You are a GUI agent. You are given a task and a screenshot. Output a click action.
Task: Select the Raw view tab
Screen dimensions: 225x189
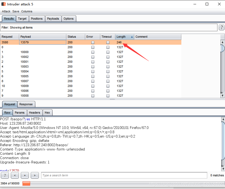(7, 113)
